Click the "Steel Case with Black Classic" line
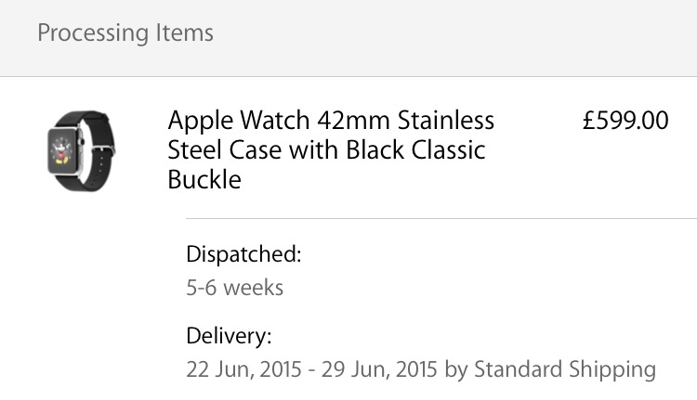This screenshot has height=400, width=697. pos(326,149)
